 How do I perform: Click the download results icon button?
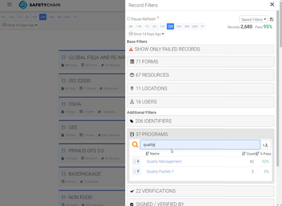266,145
